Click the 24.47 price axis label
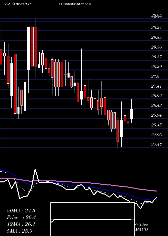Image resolution: width=168 pixels, height=236 pixels. coord(157,145)
